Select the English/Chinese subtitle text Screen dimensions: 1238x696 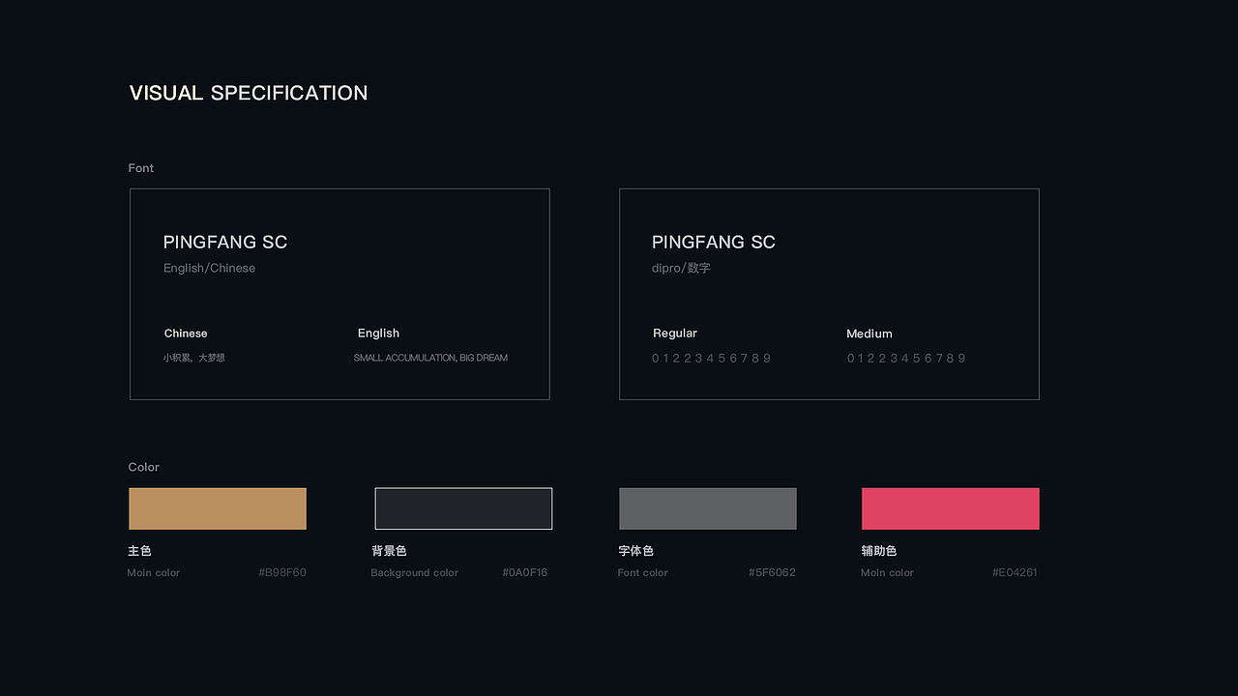[210, 268]
